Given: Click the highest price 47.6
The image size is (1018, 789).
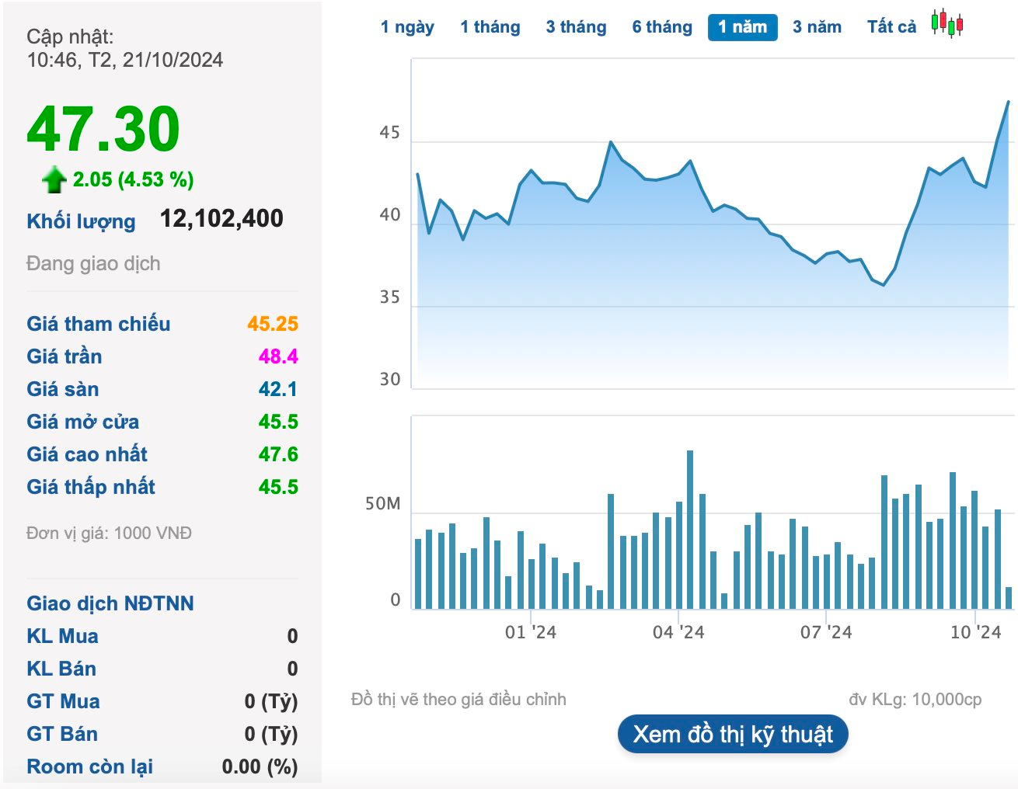Looking at the screenshot, I should point(278,454).
